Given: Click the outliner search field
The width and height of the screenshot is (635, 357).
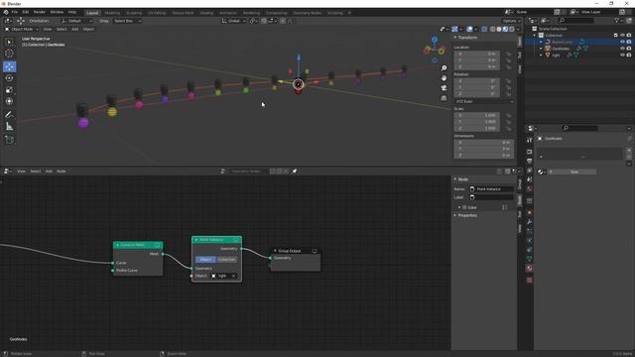Looking at the screenshot, I should tap(575, 20).
